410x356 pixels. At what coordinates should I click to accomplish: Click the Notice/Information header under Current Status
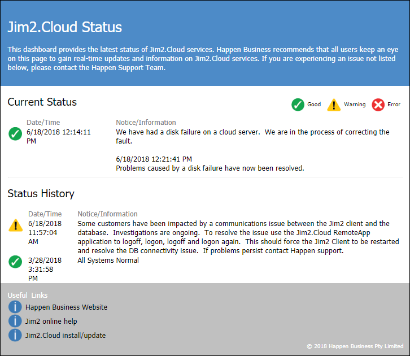point(146,123)
